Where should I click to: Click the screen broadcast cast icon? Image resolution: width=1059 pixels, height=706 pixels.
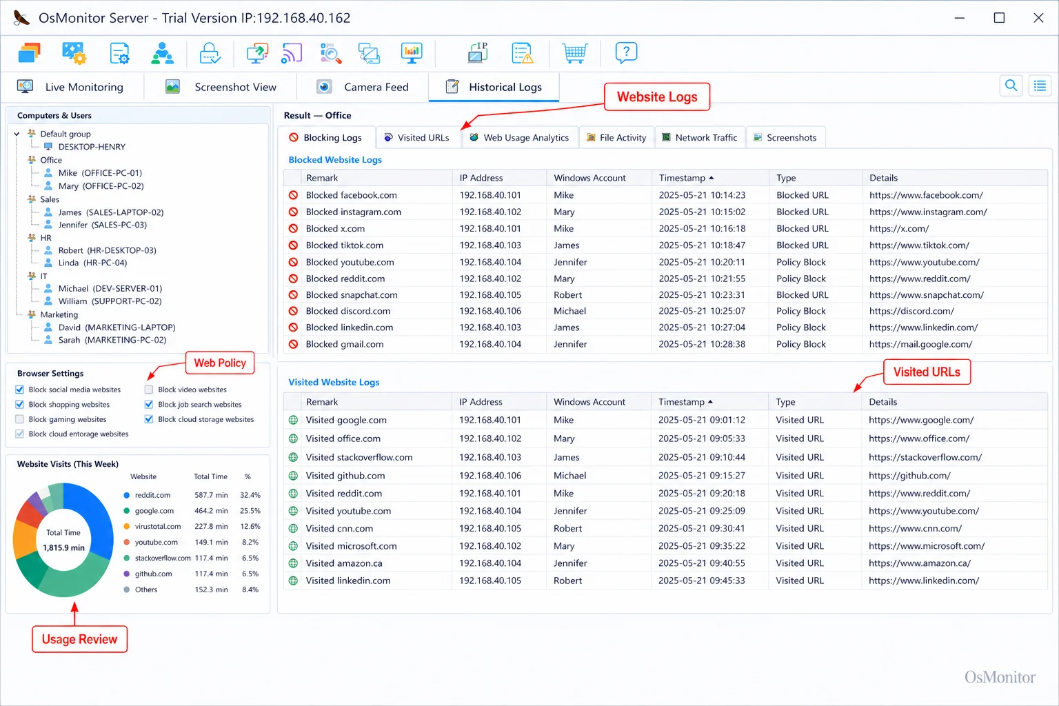point(292,53)
